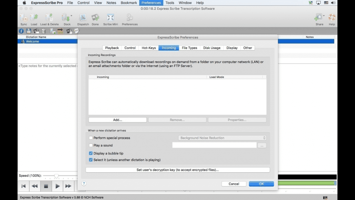Click the rewind playback button

[35, 186]
